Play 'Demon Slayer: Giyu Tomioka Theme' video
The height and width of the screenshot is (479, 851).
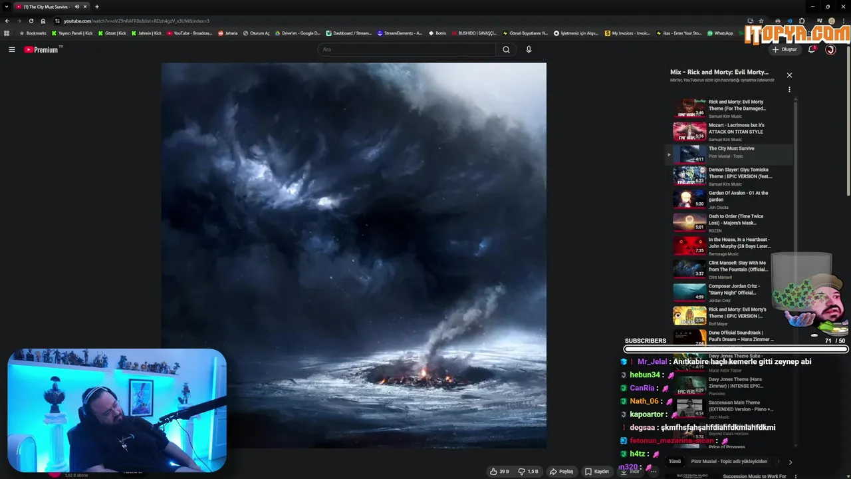tap(730, 176)
